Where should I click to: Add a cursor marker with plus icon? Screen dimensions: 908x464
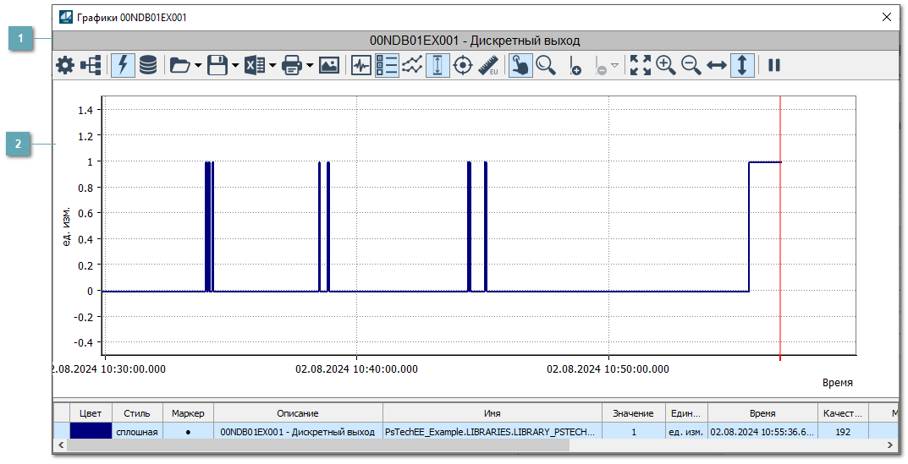(575, 66)
